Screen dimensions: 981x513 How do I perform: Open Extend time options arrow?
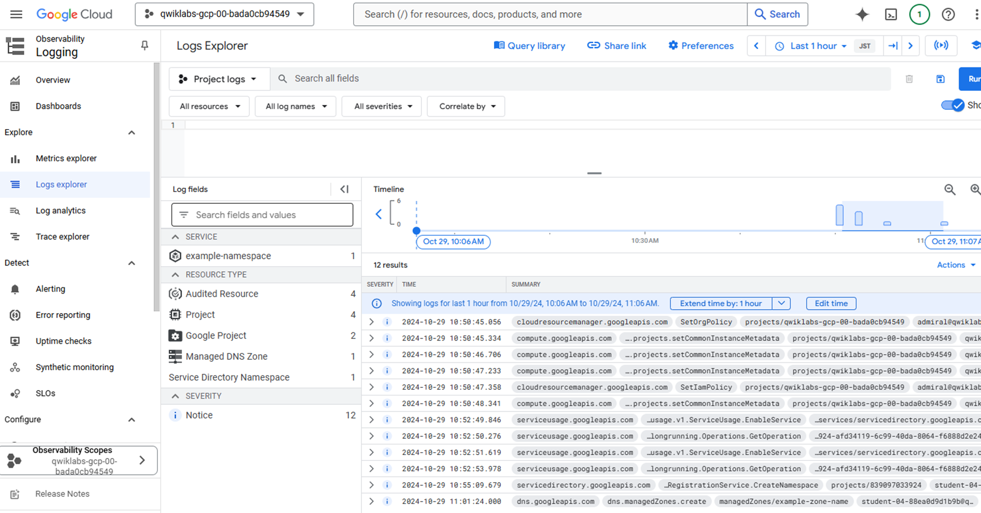coord(781,303)
